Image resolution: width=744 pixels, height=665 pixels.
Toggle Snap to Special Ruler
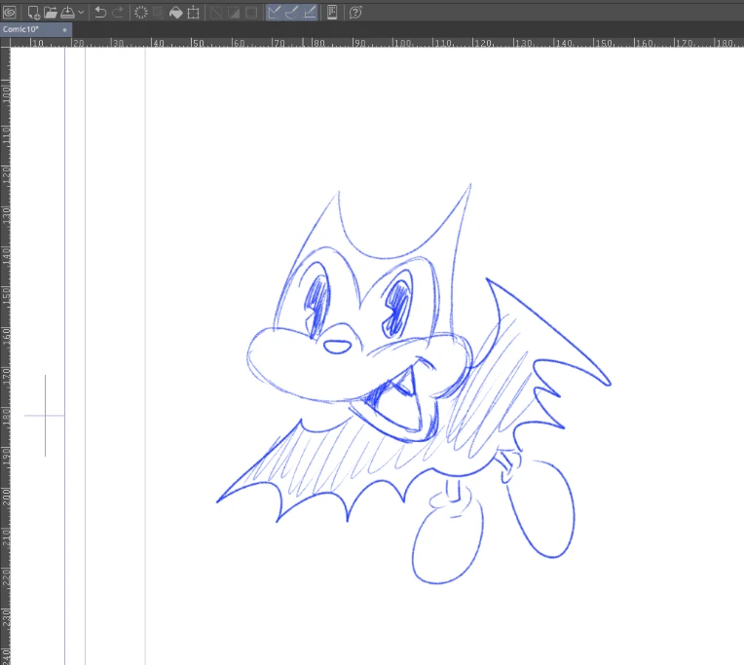(292, 13)
